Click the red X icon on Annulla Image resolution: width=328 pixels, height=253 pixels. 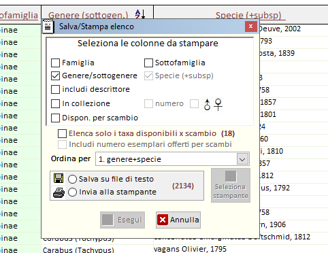coord(163,220)
